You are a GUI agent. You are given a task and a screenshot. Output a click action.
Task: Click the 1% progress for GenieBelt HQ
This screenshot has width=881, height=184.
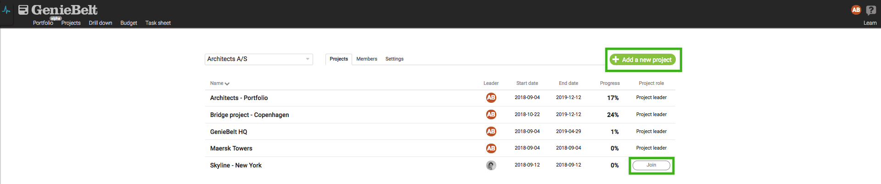615,132
